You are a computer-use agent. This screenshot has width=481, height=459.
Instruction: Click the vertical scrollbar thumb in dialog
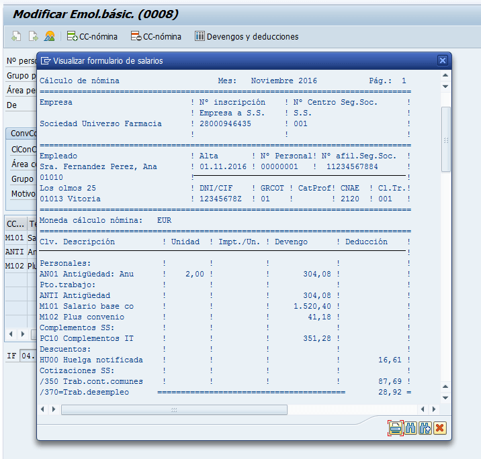click(x=445, y=140)
